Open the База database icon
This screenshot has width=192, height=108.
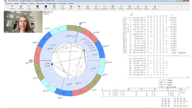[x=71, y=7]
